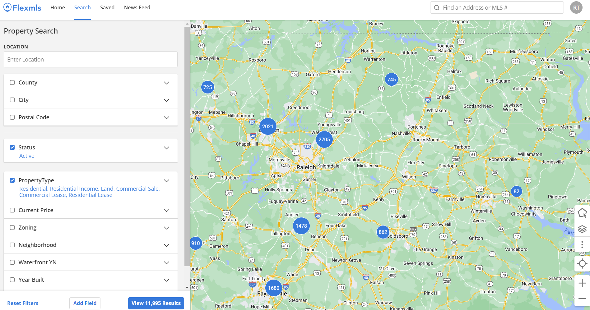Viewport: 590px width, 310px height.
Task: Open the 1680 listing cluster near Fayetteville
Action: click(274, 288)
